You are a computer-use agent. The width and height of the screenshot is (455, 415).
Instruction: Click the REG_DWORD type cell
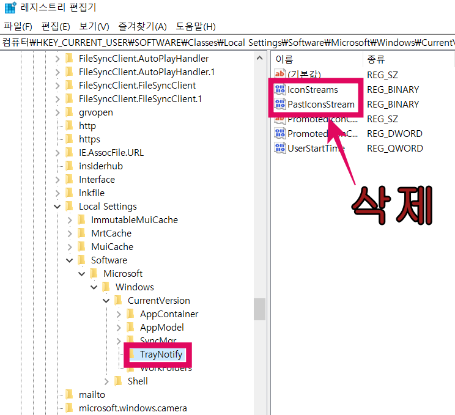pyautogui.click(x=394, y=134)
